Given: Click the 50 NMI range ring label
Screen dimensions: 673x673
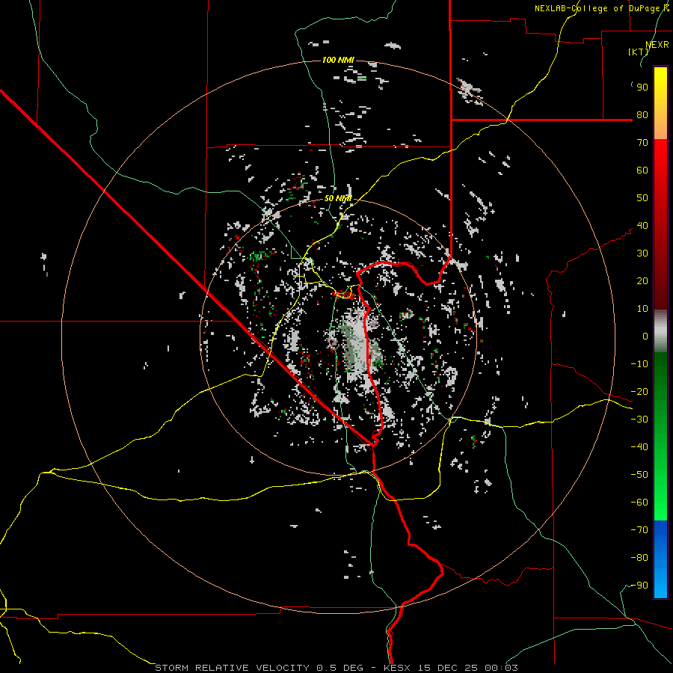Looking at the screenshot, I should click(338, 198).
